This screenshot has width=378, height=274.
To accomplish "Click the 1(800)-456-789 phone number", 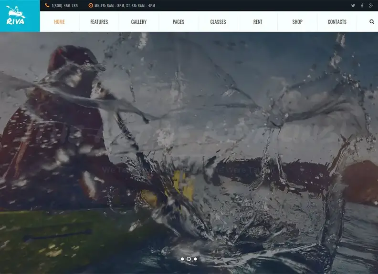I will coord(64,6).
